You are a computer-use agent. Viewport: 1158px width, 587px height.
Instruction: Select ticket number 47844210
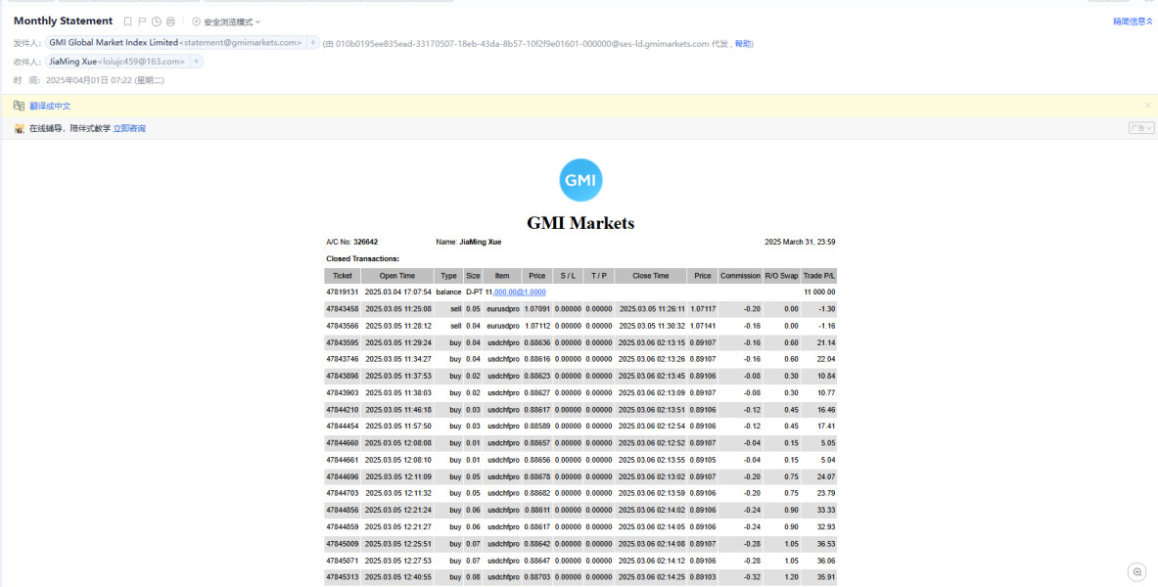coord(342,410)
